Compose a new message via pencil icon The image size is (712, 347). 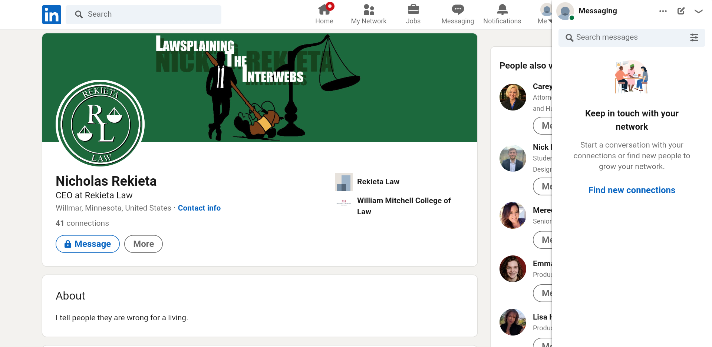pos(681,11)
